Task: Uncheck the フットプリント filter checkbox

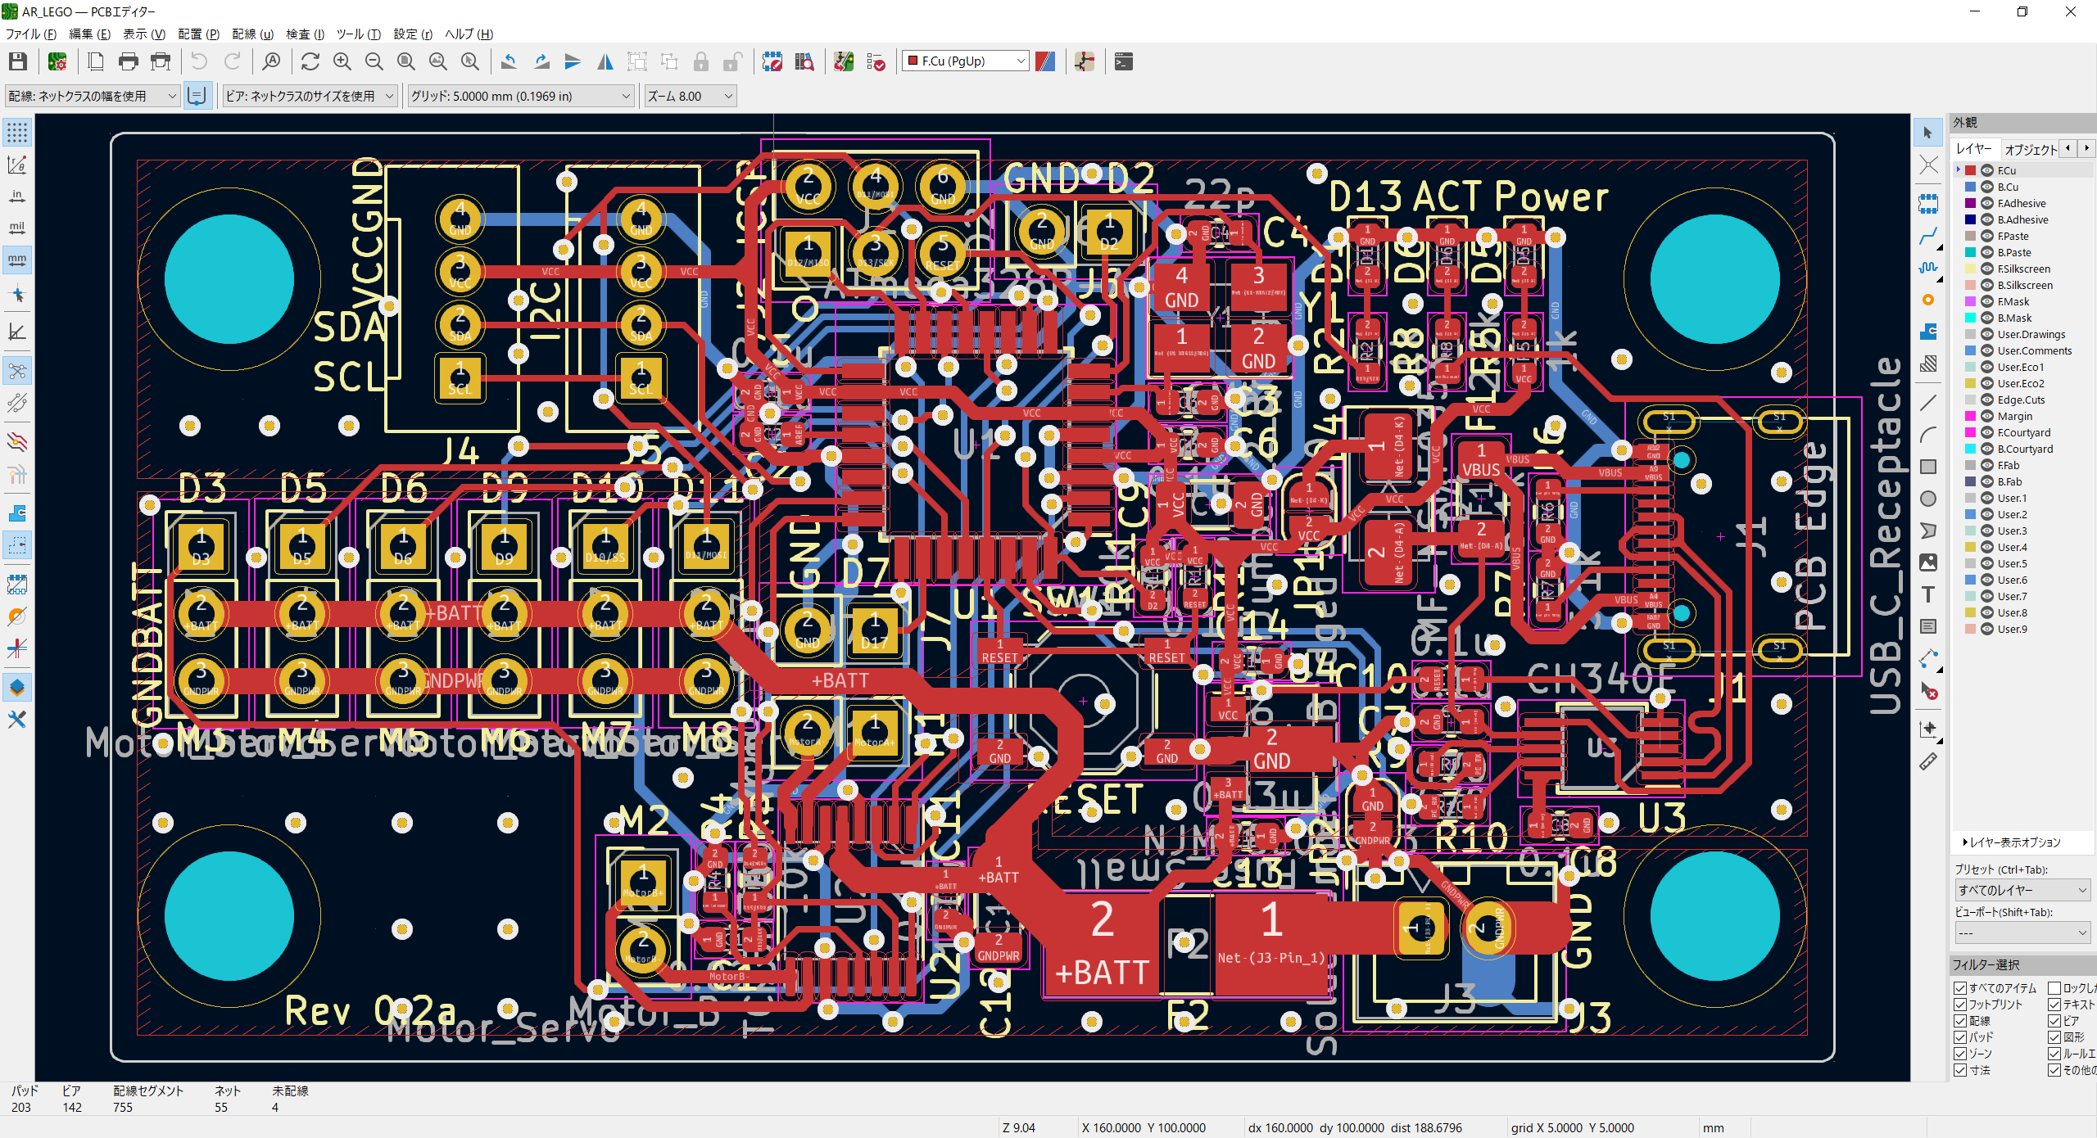Action: [x=1960, y=1005]
